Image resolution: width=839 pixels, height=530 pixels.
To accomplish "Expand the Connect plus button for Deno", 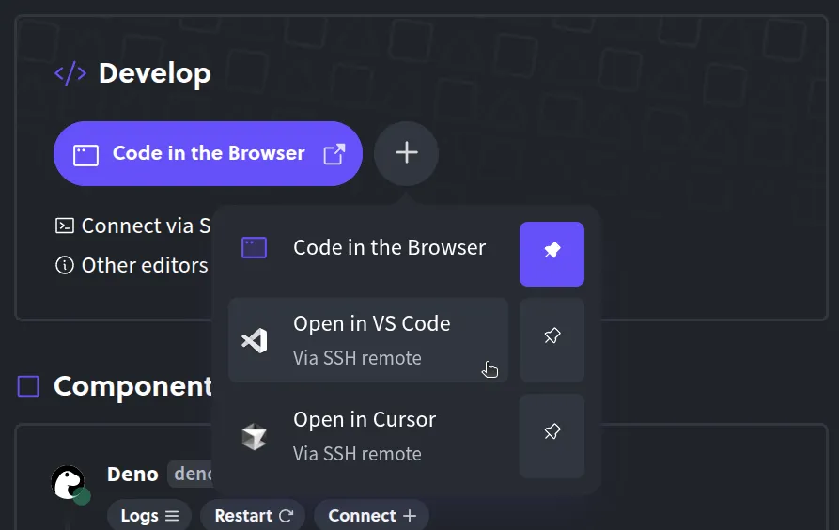I will tap(371, 516).
